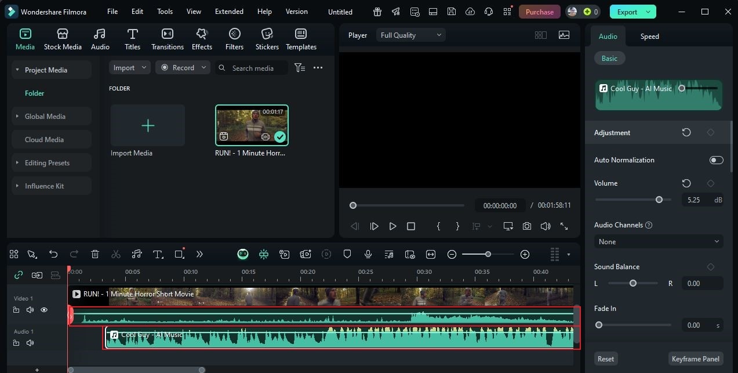Open the more options dots in media panel
The image size is (738, 373).
318,68
